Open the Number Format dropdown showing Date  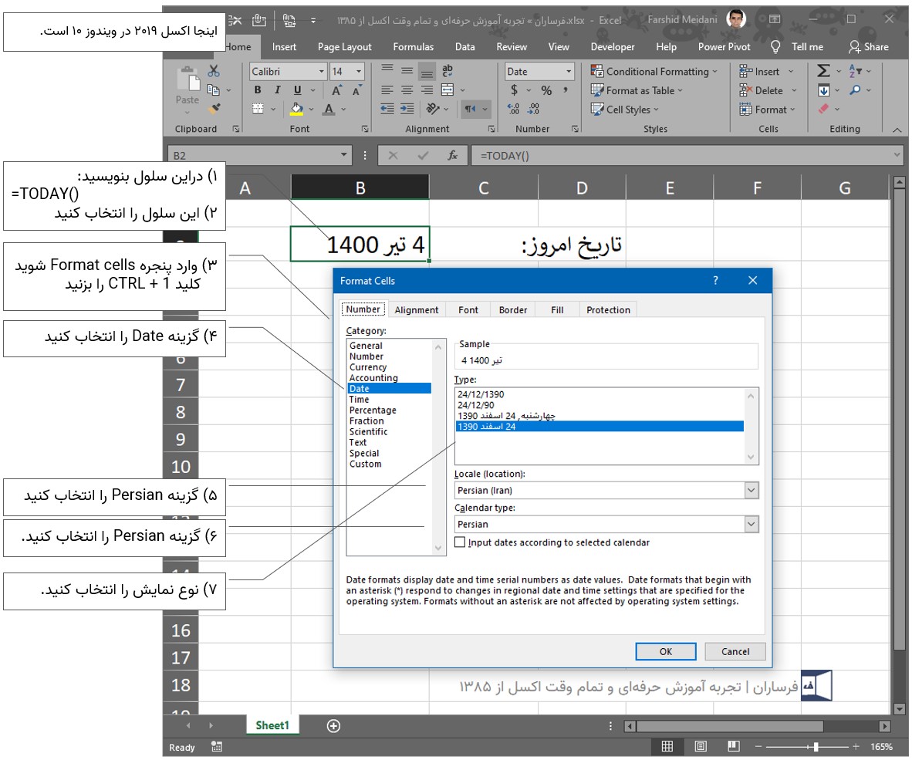click(569, 72)
